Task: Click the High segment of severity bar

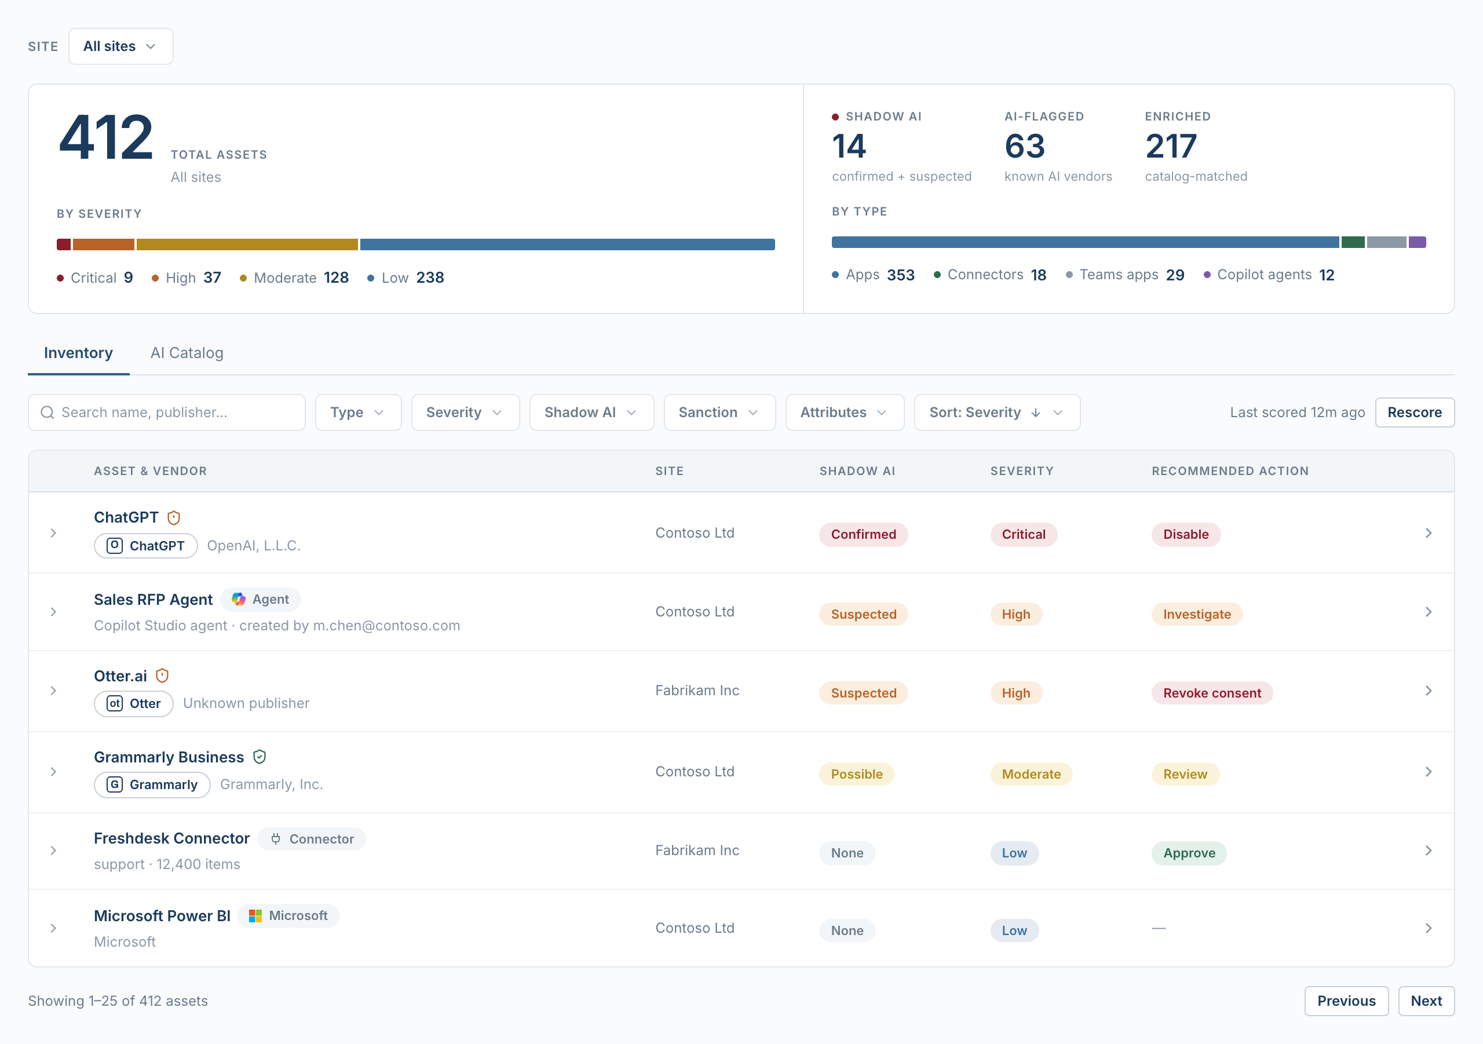Action: 103,244
